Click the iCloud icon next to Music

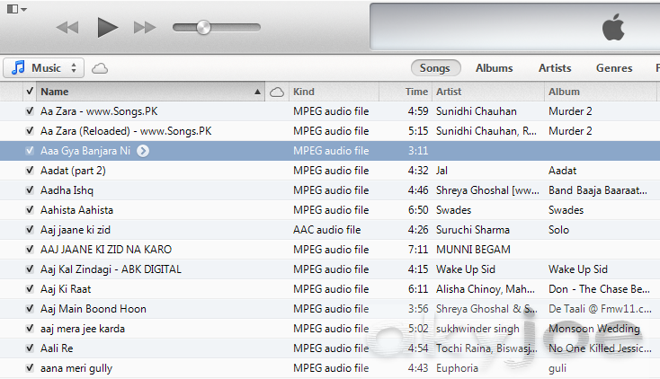click(x=100, y=68)
